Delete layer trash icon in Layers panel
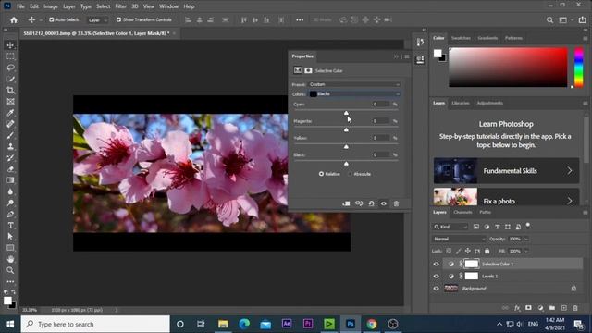 pyautogui.click(x=575, y=308)
